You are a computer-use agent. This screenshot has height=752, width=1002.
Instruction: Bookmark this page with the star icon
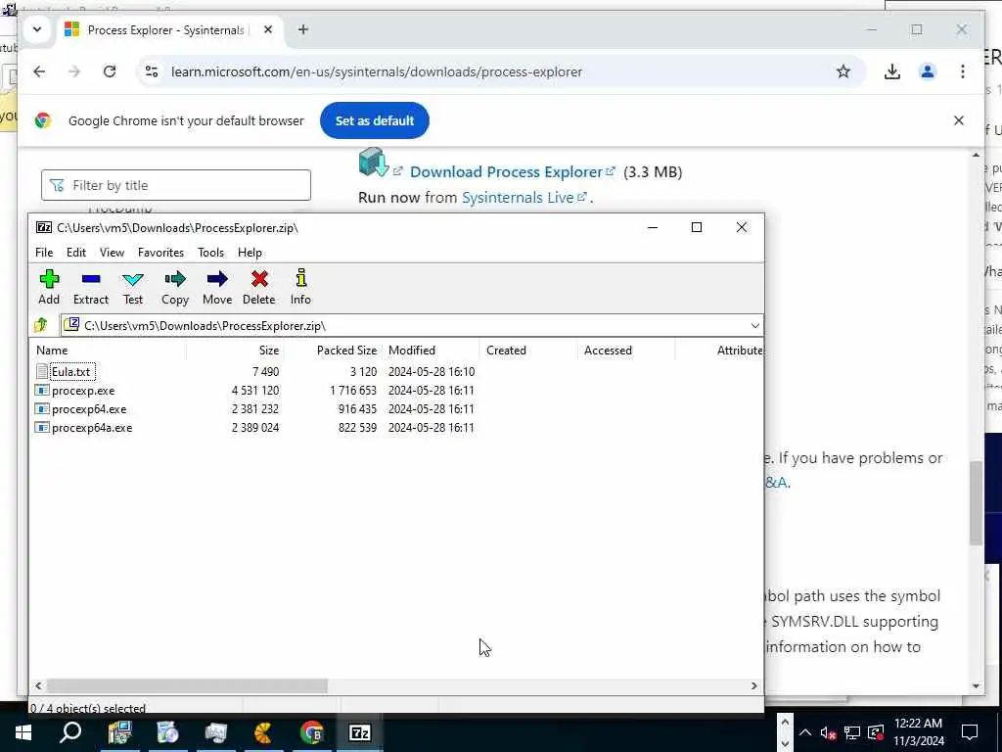[x=843, y=71]
